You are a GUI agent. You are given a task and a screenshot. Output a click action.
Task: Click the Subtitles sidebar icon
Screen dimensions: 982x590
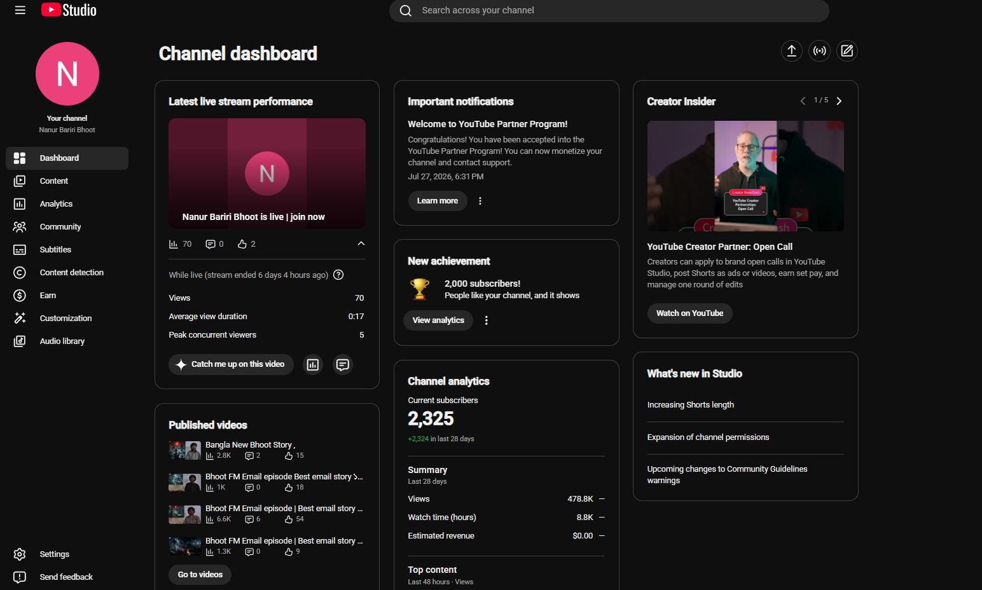coord(20,250)
